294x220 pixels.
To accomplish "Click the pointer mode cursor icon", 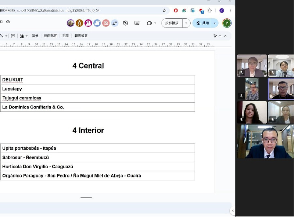I will coord(215,36).
